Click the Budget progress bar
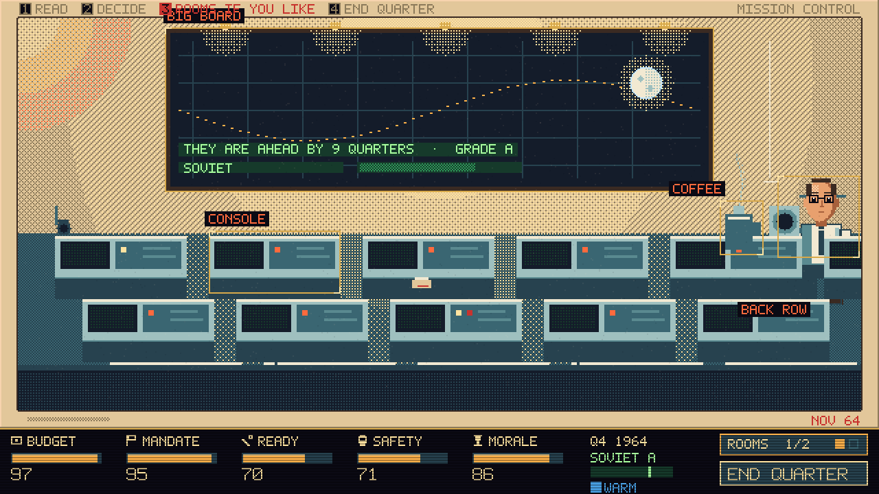Viewport: 879px width, 494px height. pyautogui.click(x=56, y=458)
